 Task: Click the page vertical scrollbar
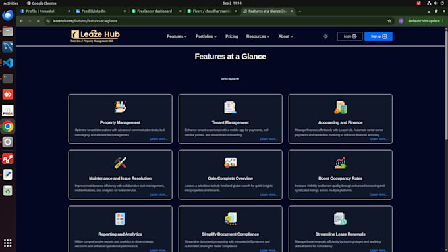446,84
